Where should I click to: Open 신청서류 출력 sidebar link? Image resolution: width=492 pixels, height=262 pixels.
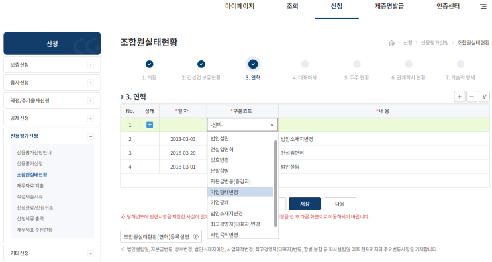click(x=30, y=218)
